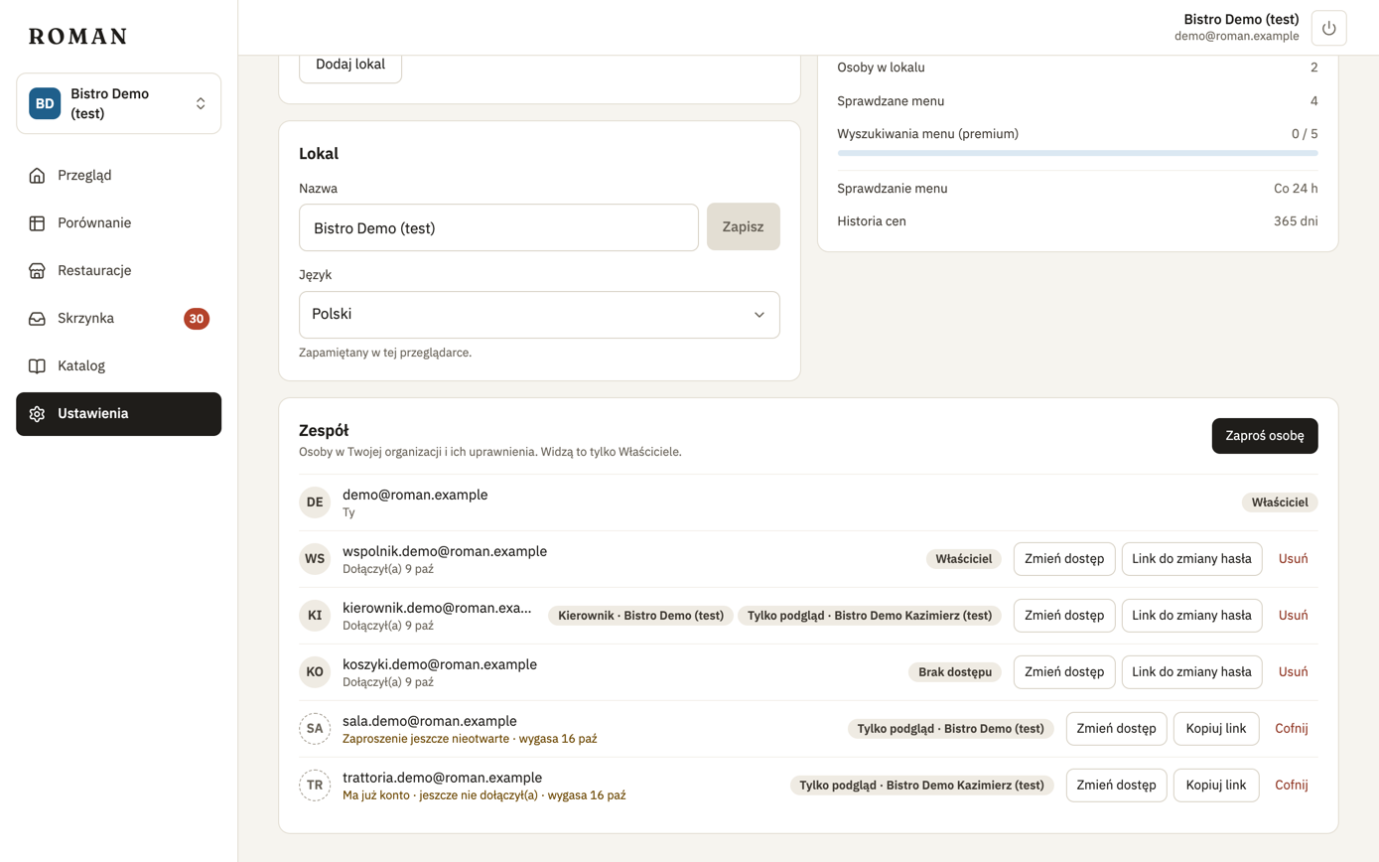Screen dimensions: 1379x862
Task: Open Restauracje in the sidebar
Action: click(119, 271)
